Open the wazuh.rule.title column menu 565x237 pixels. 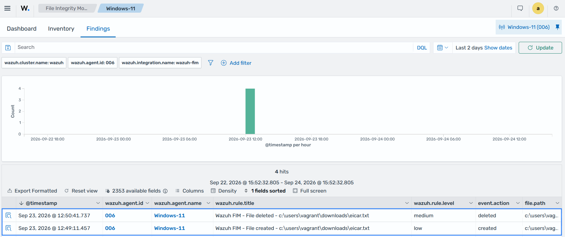(x=407, y=203)
